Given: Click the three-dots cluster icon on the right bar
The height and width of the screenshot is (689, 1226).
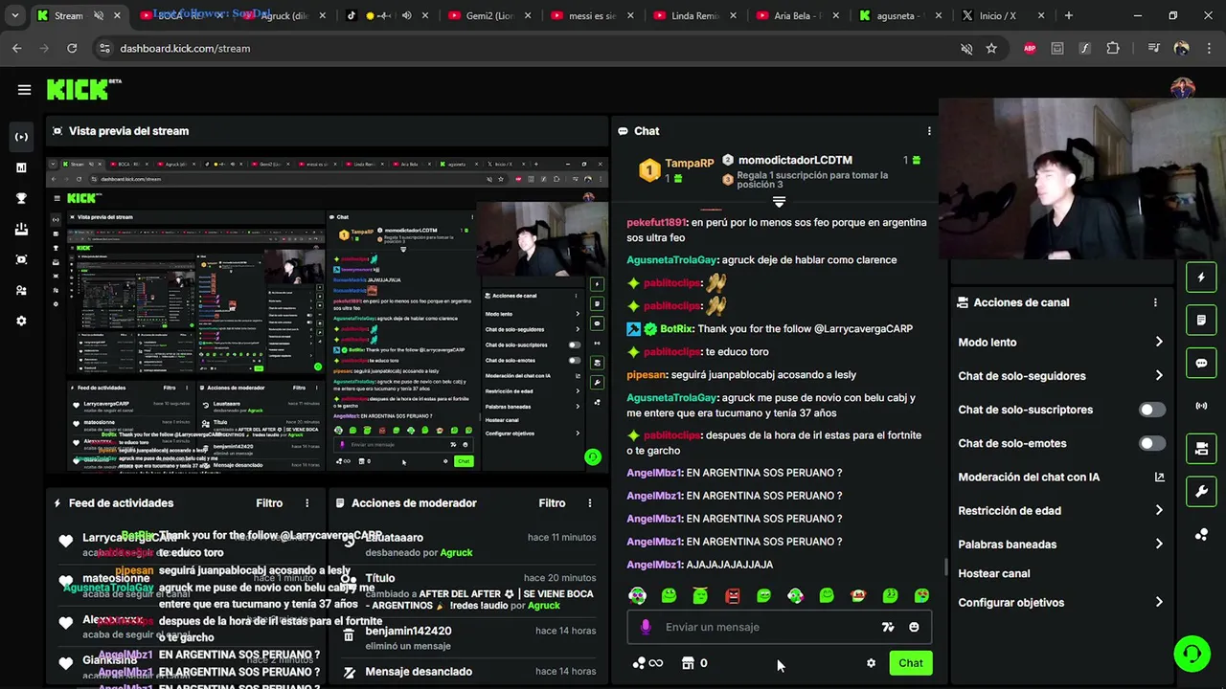Looking at the screenshot, I should pos(1201,535).
